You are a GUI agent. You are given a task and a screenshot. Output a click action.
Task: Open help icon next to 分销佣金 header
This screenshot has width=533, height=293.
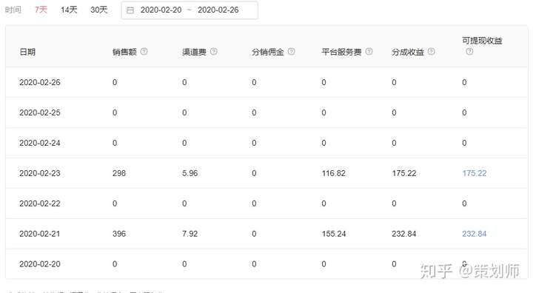(x=292, y=51)
